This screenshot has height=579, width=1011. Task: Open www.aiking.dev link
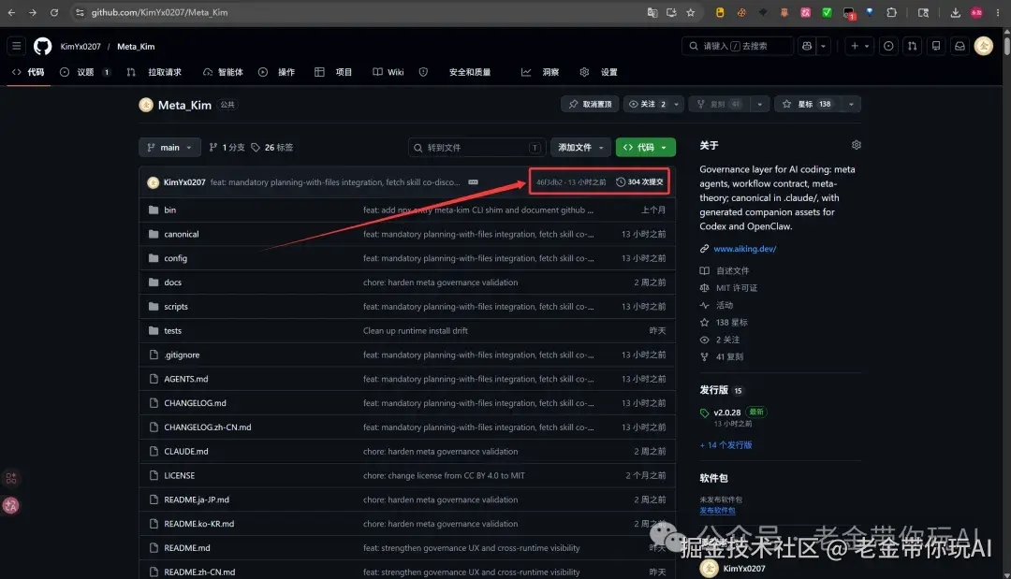click(745, 249)
